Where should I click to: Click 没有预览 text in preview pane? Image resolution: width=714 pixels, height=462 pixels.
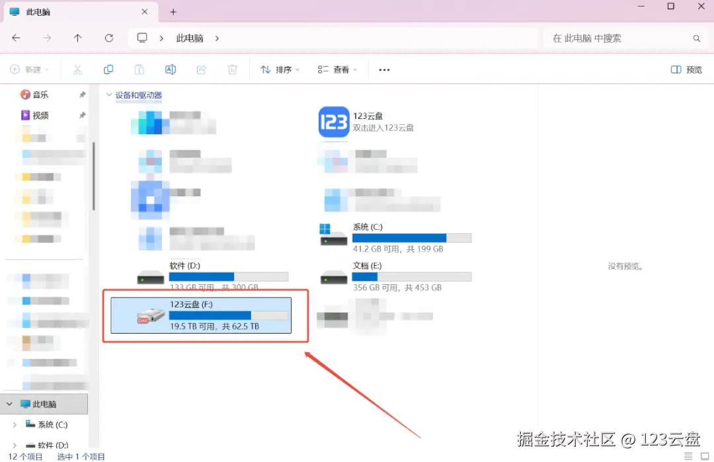(625, 266)
